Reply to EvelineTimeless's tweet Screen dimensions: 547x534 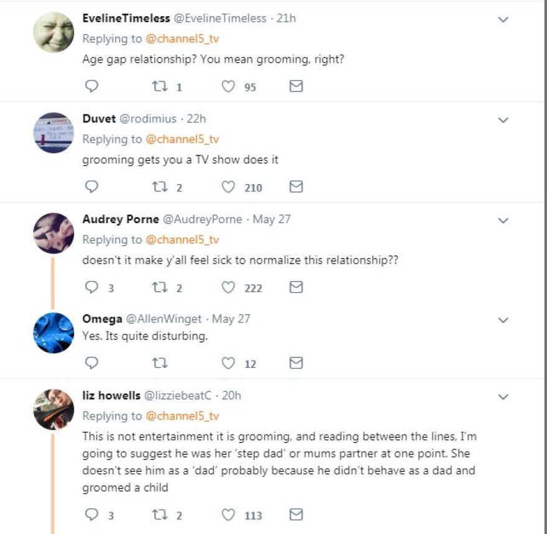click(x=91, y=86)
